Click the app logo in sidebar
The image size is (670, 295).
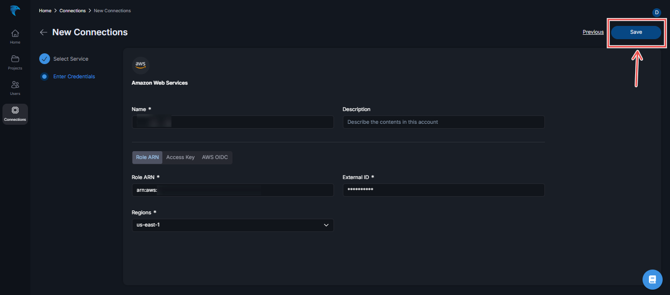(x=15, y=11)
